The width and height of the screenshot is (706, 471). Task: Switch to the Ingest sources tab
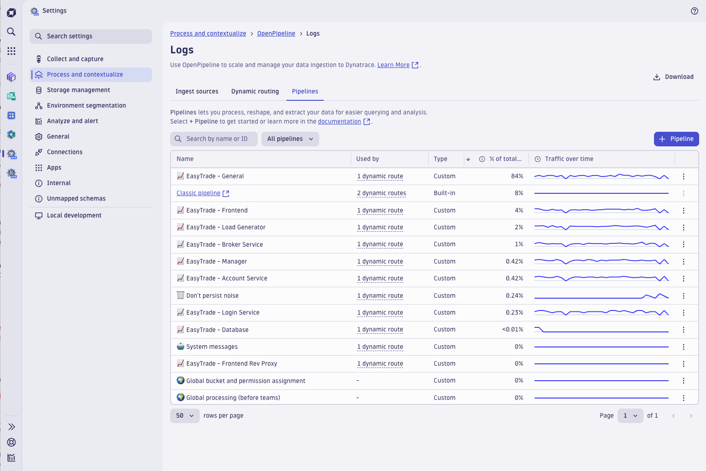(x=197, y=92)
